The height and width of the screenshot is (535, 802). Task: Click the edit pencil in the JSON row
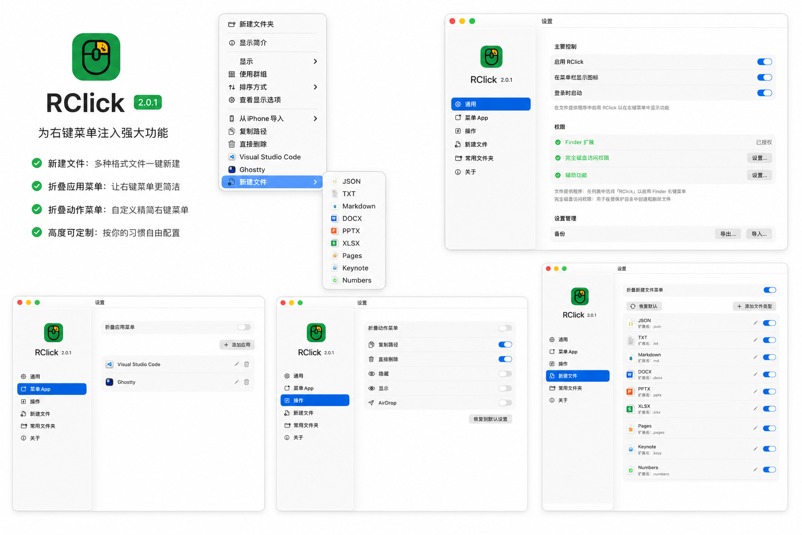tap(755, 323)
